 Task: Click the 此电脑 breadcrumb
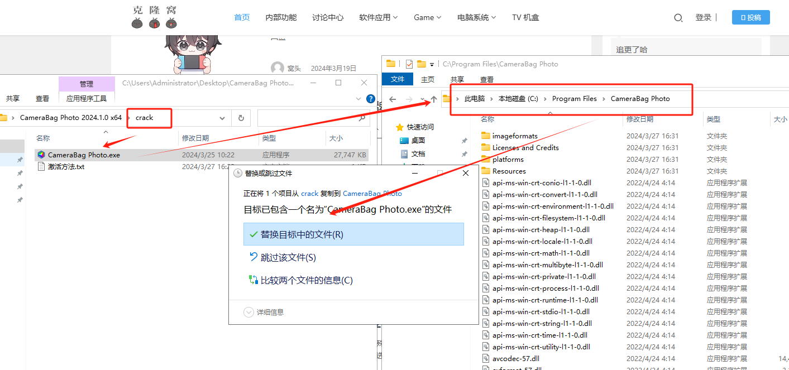[x=475, y=98]
